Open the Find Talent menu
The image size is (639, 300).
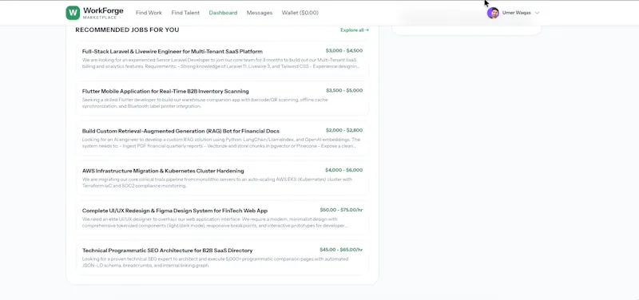point(185,13)
